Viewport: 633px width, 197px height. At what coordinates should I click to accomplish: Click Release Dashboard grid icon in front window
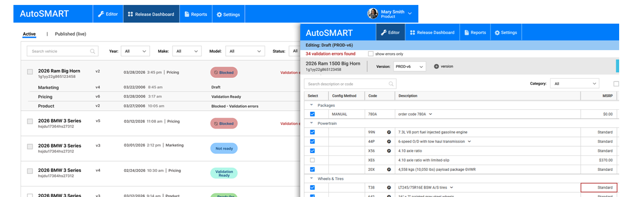[412, 33]
